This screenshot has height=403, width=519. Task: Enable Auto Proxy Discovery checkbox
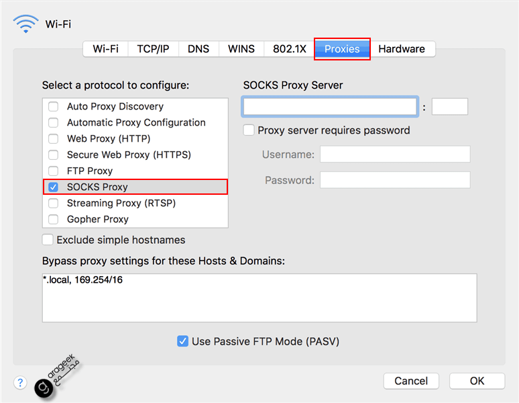coord(53,106)
